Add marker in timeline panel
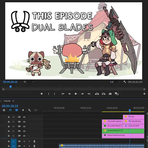The width and height of the screenshot is (148, 148). click(23, 110)
